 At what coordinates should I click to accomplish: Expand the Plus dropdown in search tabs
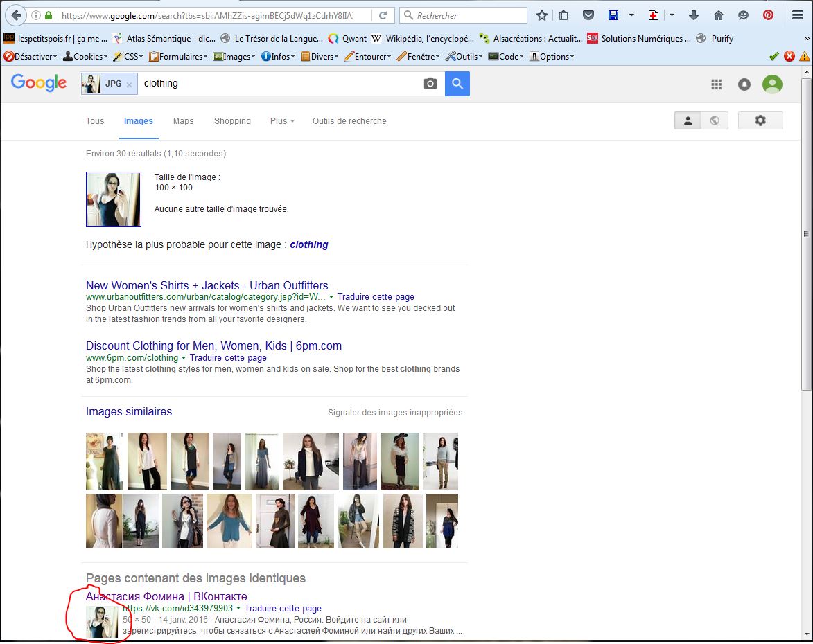click(x=282, y=121)
